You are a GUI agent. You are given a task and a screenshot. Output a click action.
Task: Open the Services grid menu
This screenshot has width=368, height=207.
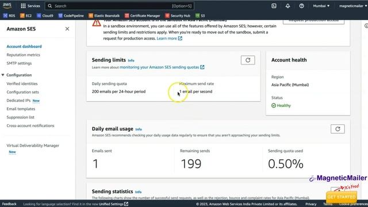(x=30, y=6)
